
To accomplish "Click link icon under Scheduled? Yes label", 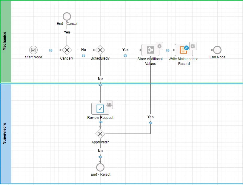I will click(x=125, y=55).
